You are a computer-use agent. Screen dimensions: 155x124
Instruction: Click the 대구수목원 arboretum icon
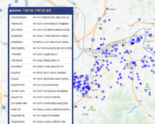click(x=92, y=108)
